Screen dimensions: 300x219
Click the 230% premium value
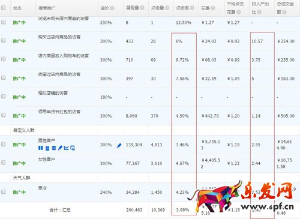(x=106, y=23)
